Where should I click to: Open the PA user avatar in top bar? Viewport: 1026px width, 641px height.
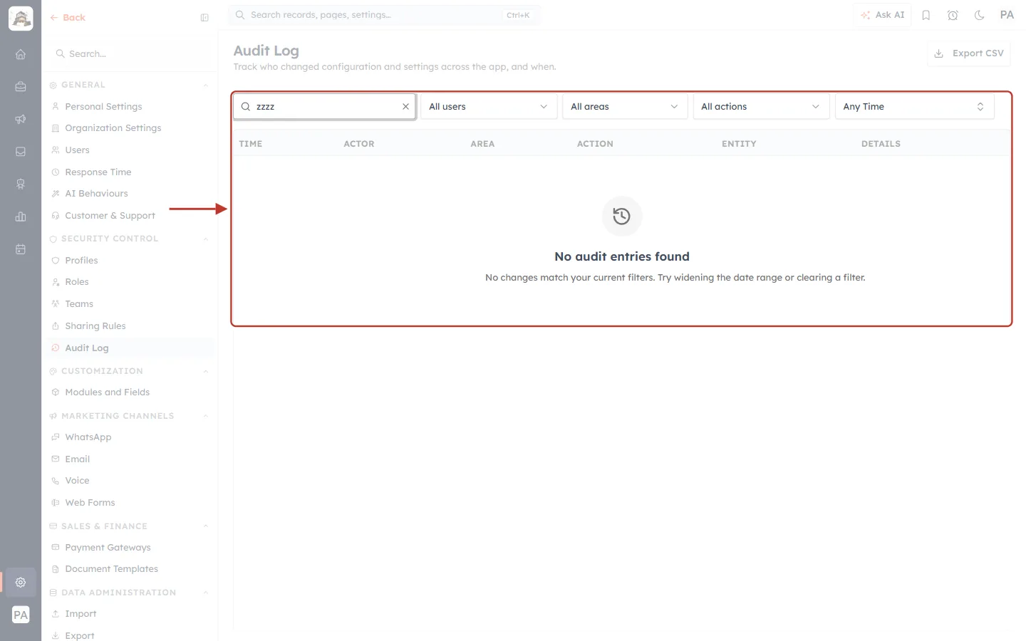pos(1007,15)
